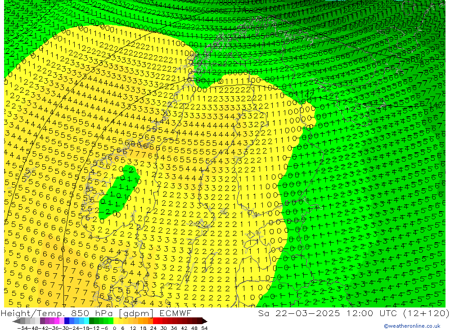Click the Height/Temp. 850 hPa ECMWF title
The image size is (450, 330).
point(96,313)
